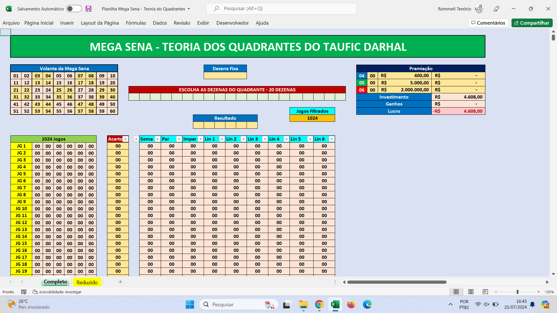Open File Explorer from the taskbar
557x313 pixels.
tap(303, 305)
